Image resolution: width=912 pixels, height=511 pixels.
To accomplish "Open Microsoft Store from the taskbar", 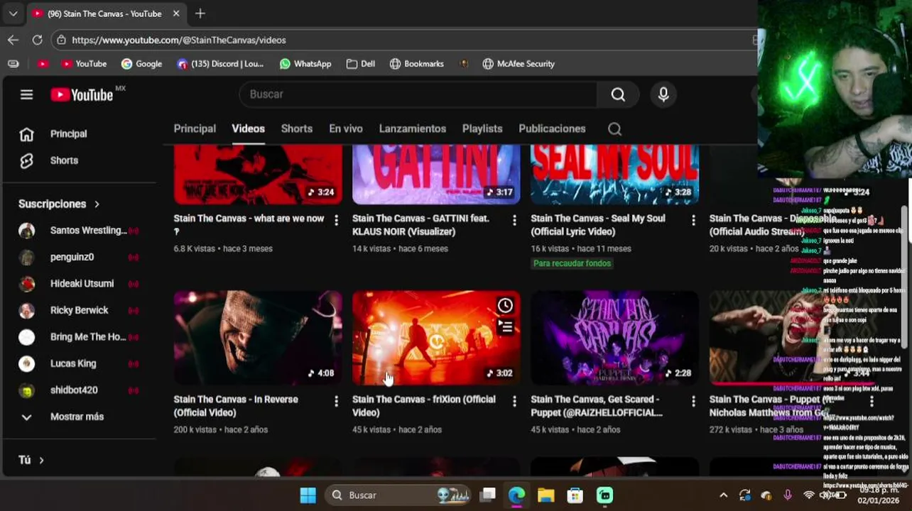I will click(x=575, y=495).
